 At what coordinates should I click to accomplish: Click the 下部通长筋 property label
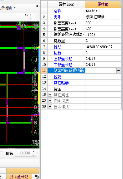(63, 65)
